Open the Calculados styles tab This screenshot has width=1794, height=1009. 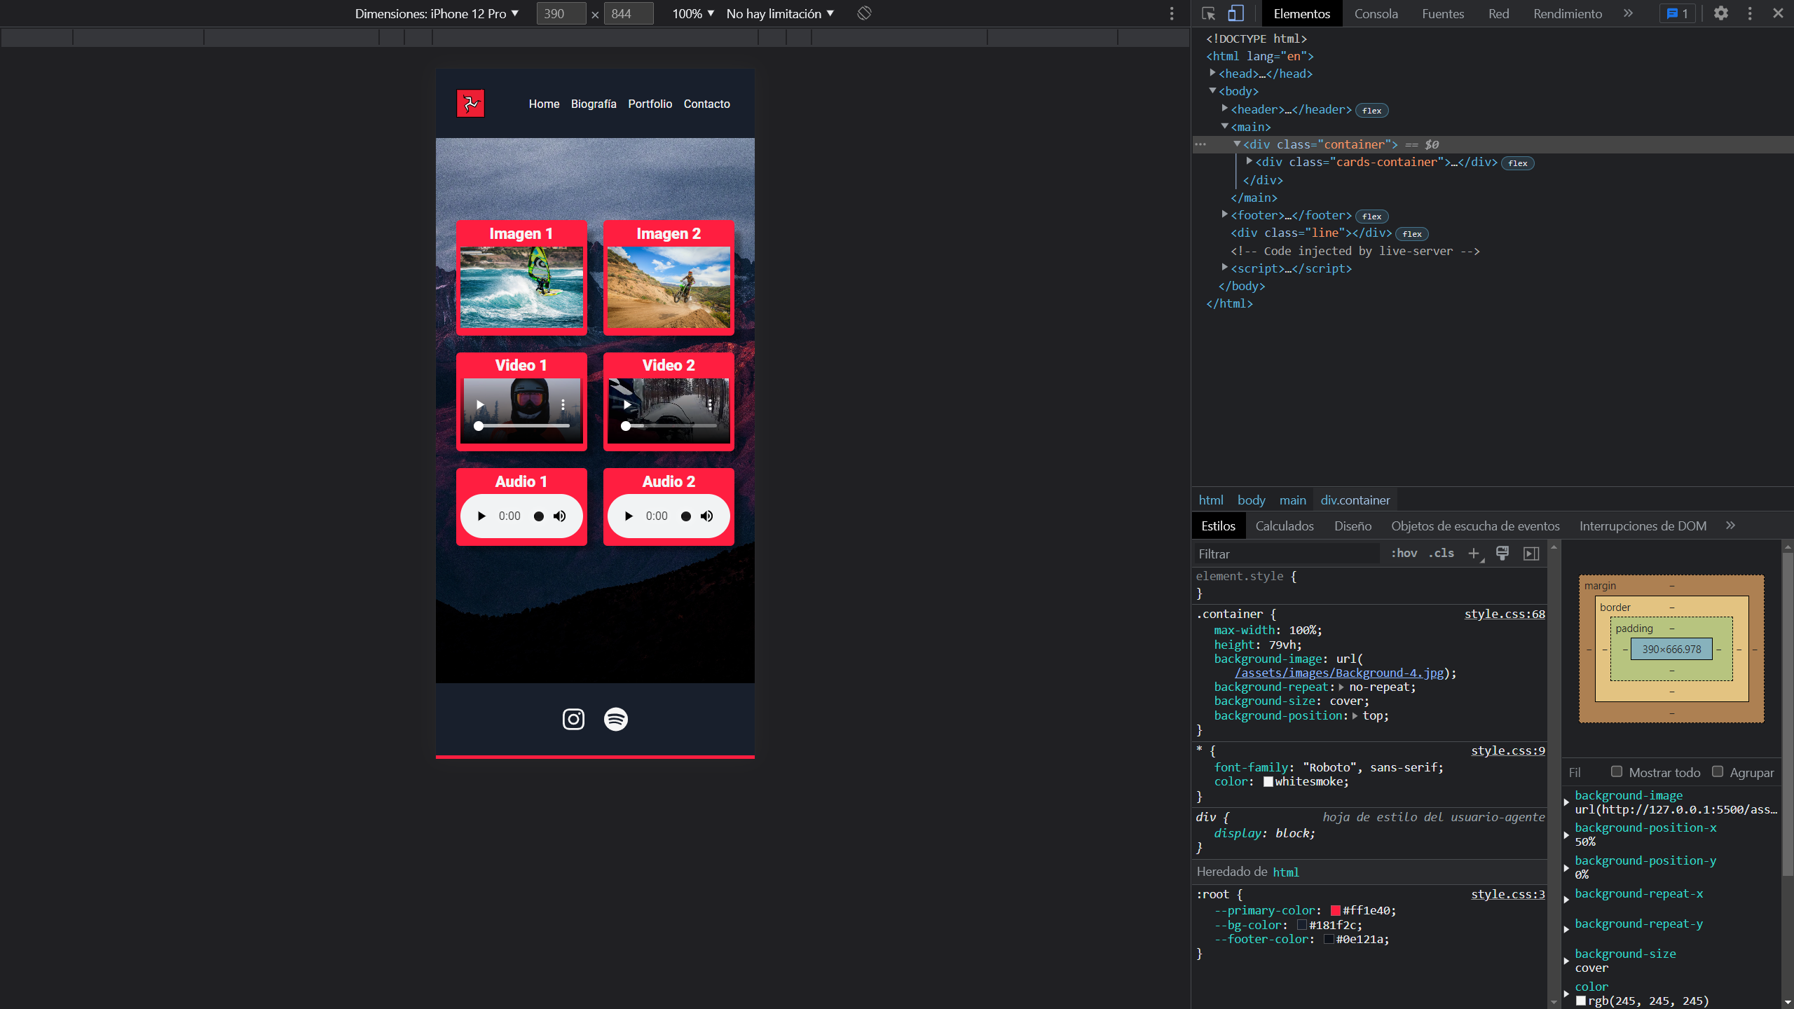[1285, 526]
